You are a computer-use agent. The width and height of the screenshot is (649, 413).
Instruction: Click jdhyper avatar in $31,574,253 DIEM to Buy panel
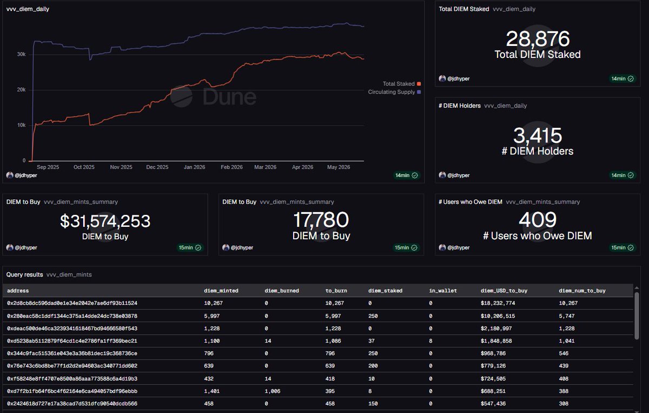(x=9, y=247)
